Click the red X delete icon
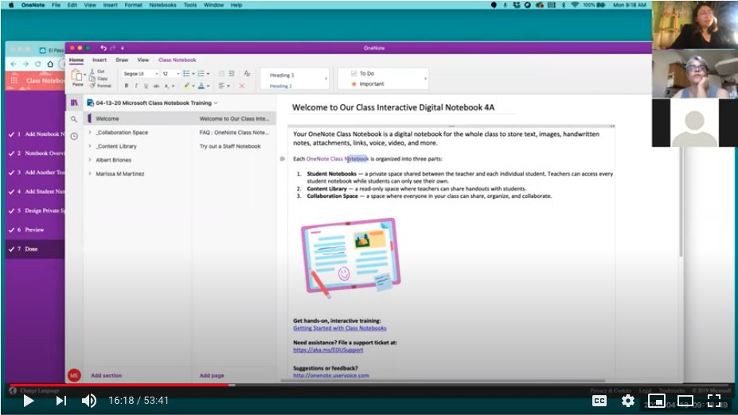 [x=241, y=86]
